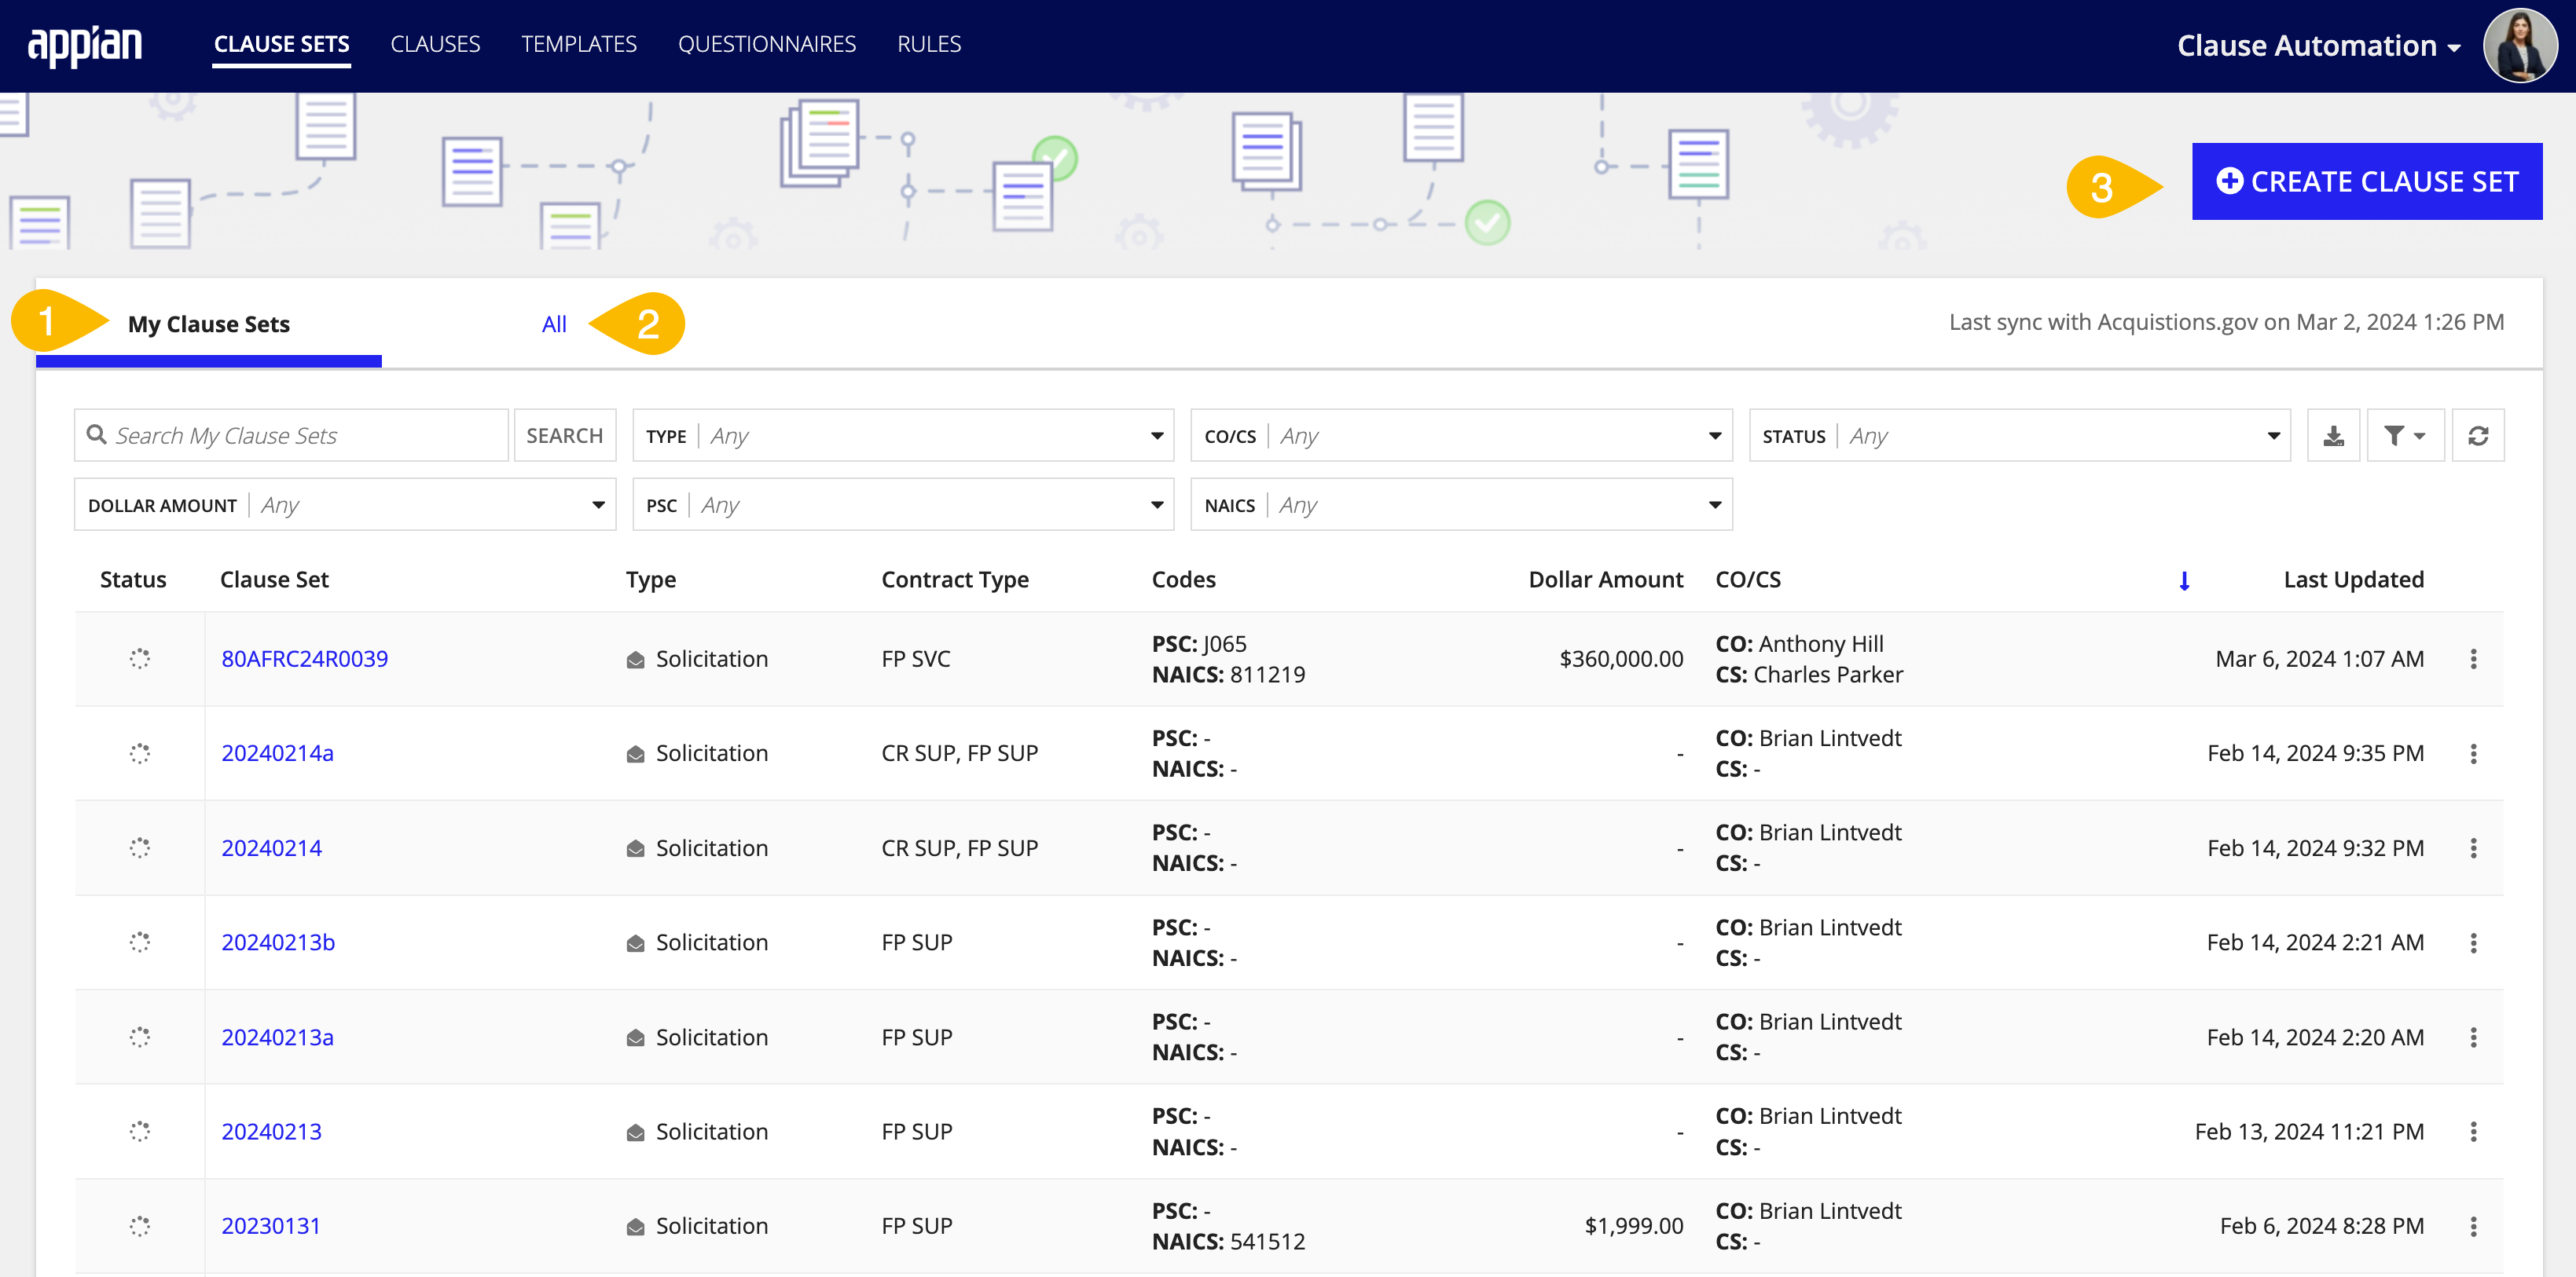The width and height of the screenshot is (2576, 1277).
Task: Switch to the All tab
Action: [554, 324]
